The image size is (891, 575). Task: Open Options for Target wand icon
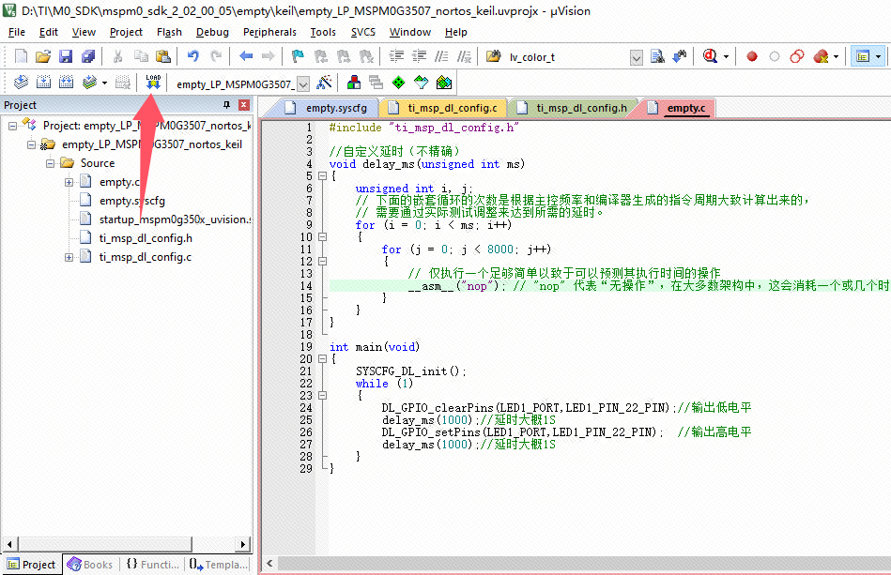(x=325, y=83)
